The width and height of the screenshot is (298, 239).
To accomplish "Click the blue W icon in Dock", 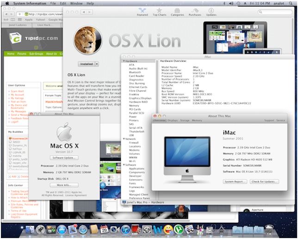I will pyautogui.click(x=157, y=229).
